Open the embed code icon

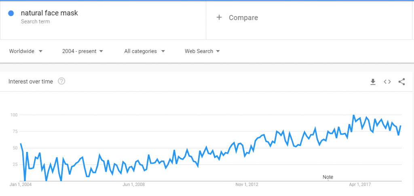(387, 82)
